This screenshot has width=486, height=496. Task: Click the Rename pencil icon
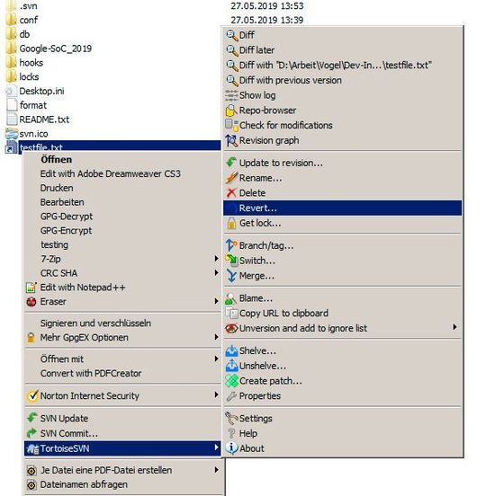(231, 178)
